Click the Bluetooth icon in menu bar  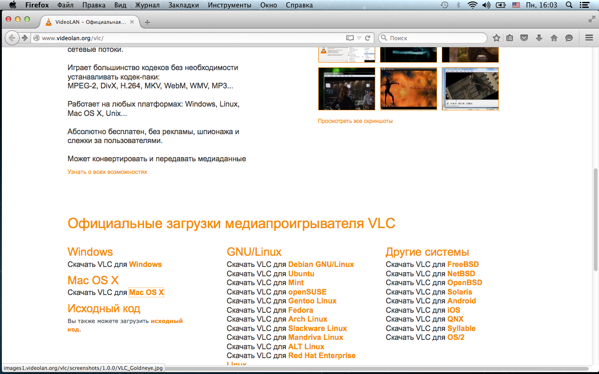point(459,5)
